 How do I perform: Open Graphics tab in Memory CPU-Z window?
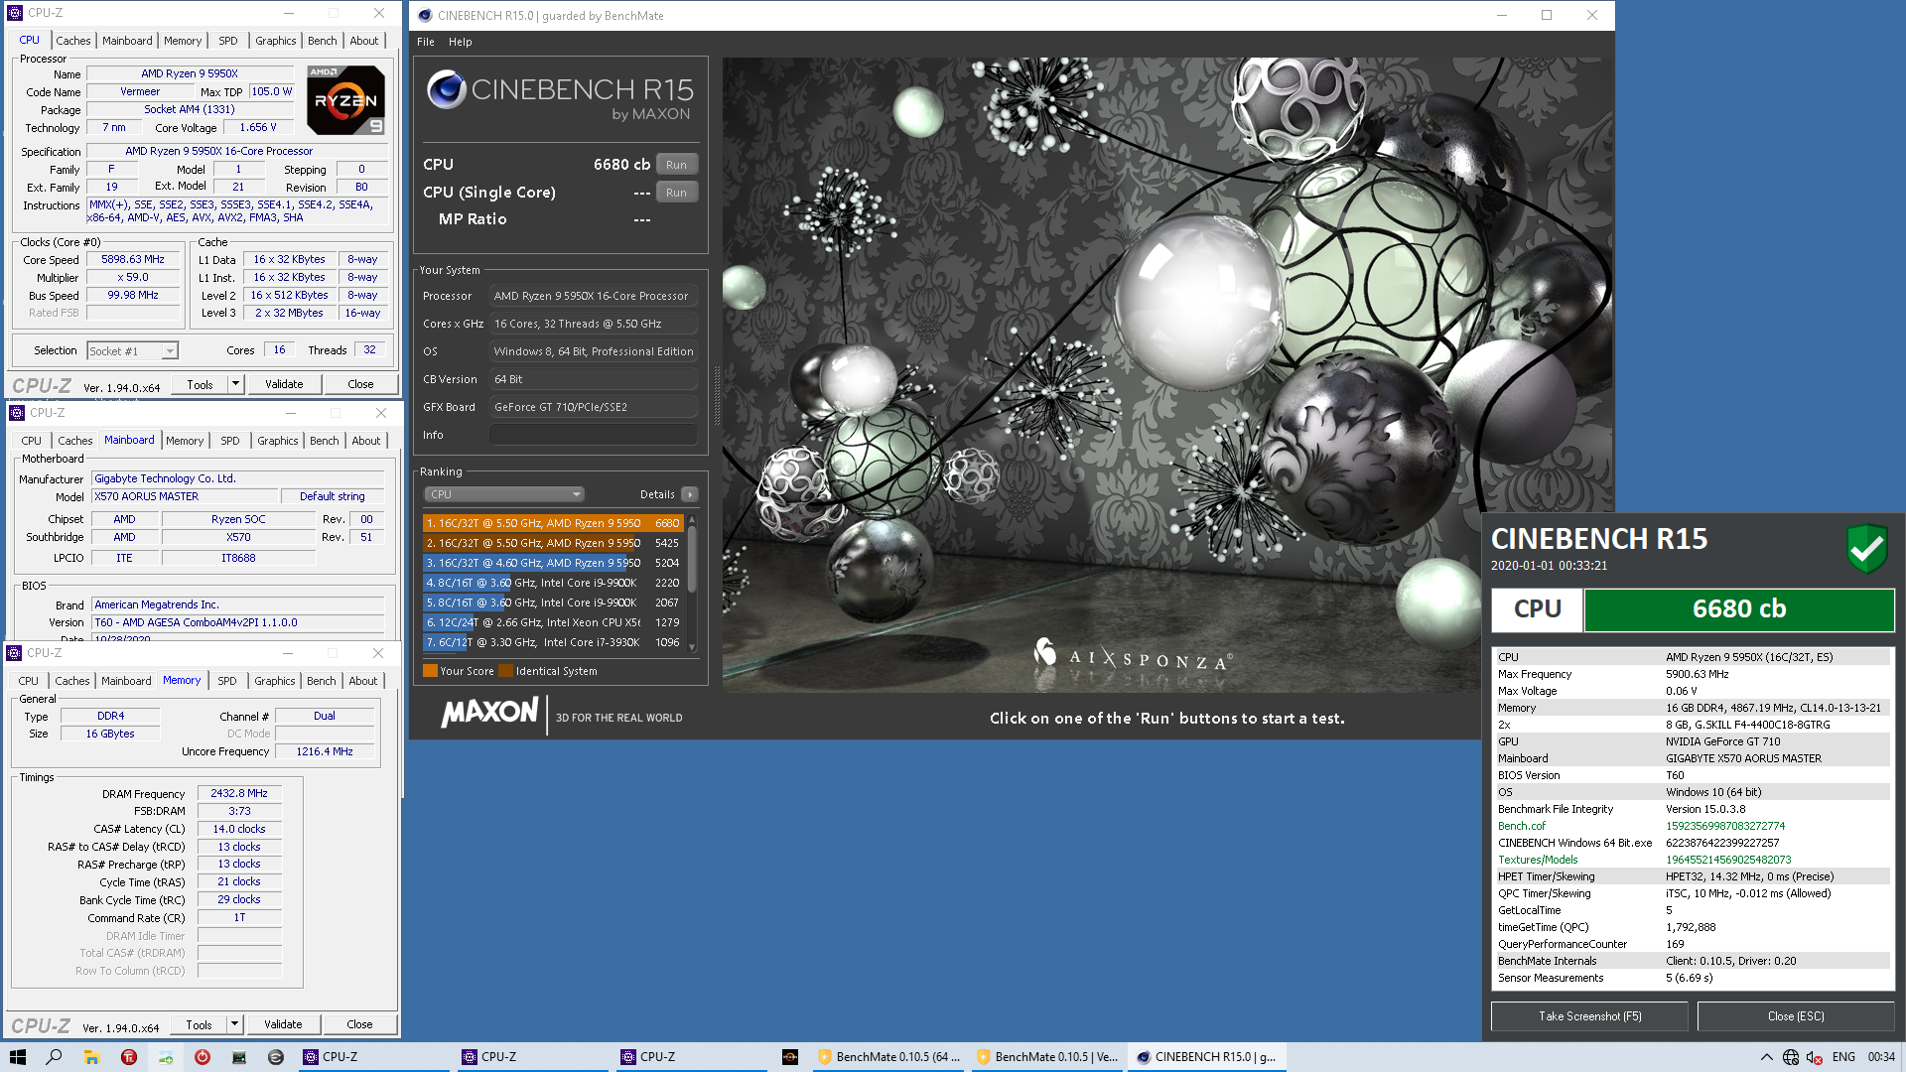pos(275,681)
